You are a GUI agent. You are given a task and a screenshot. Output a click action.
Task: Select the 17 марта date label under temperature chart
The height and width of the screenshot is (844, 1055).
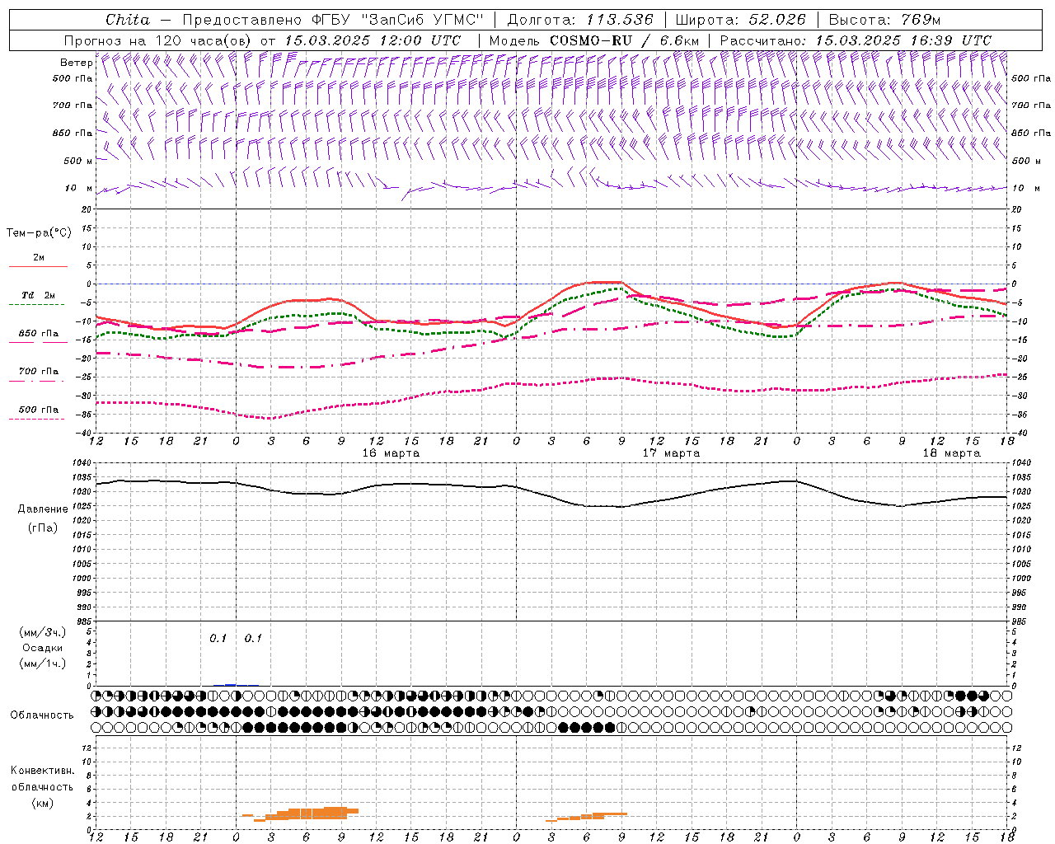click(671, 453)
